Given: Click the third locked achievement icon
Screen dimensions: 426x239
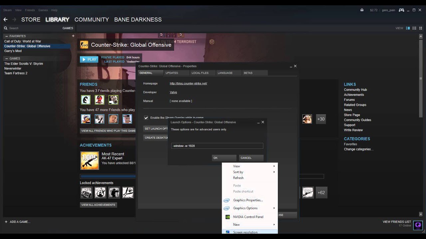Looking at the screenshot, I should point(114,193).
